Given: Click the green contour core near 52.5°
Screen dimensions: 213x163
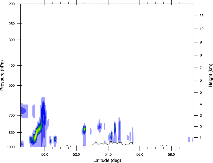Looking at the screenshot, I should tap(84, 129).
